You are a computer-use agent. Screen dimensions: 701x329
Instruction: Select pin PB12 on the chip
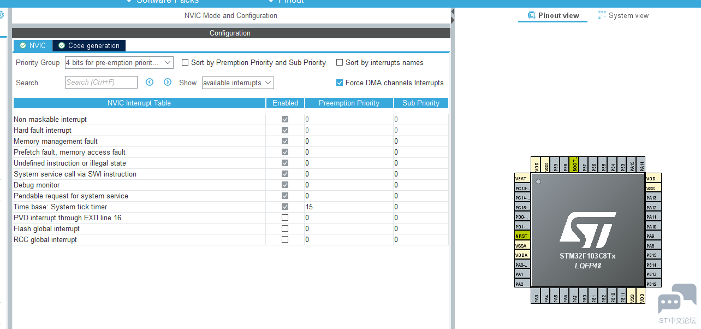click(x=654, y=284)
